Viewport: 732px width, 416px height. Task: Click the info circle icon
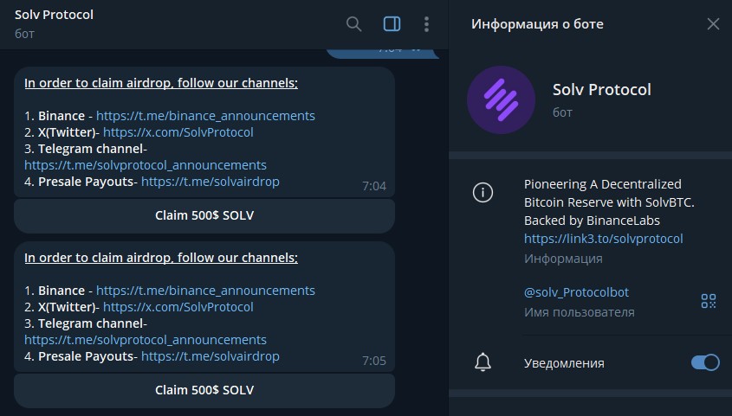483,193
